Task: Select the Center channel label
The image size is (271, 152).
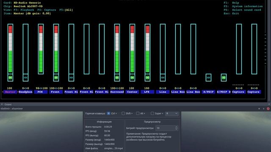Action: (132, 92)
